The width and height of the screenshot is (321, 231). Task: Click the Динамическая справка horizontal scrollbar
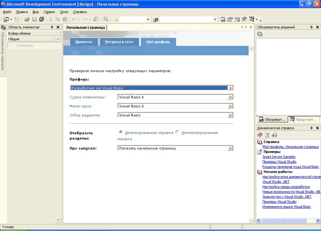click(284, 221)
